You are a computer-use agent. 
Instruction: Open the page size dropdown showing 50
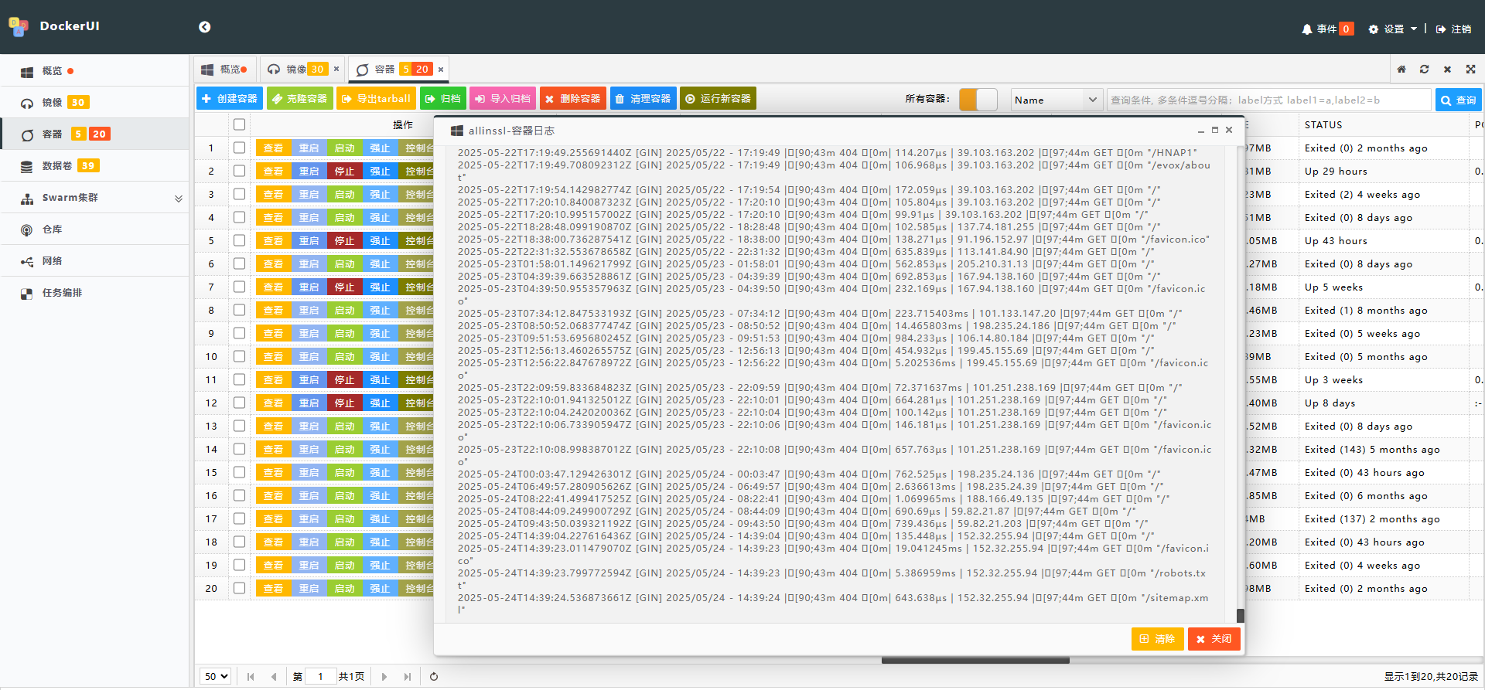click(x=216, y=677)
